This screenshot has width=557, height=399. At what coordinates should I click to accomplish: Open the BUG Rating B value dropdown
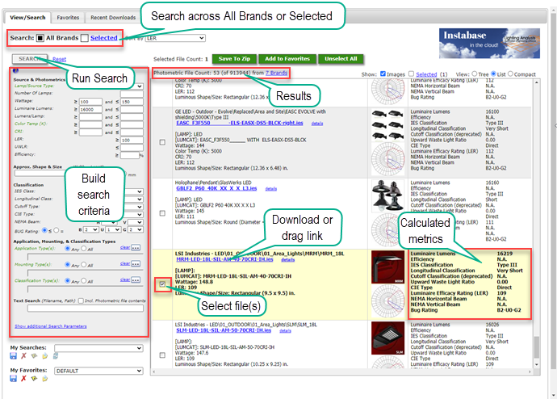click(91, 230)
